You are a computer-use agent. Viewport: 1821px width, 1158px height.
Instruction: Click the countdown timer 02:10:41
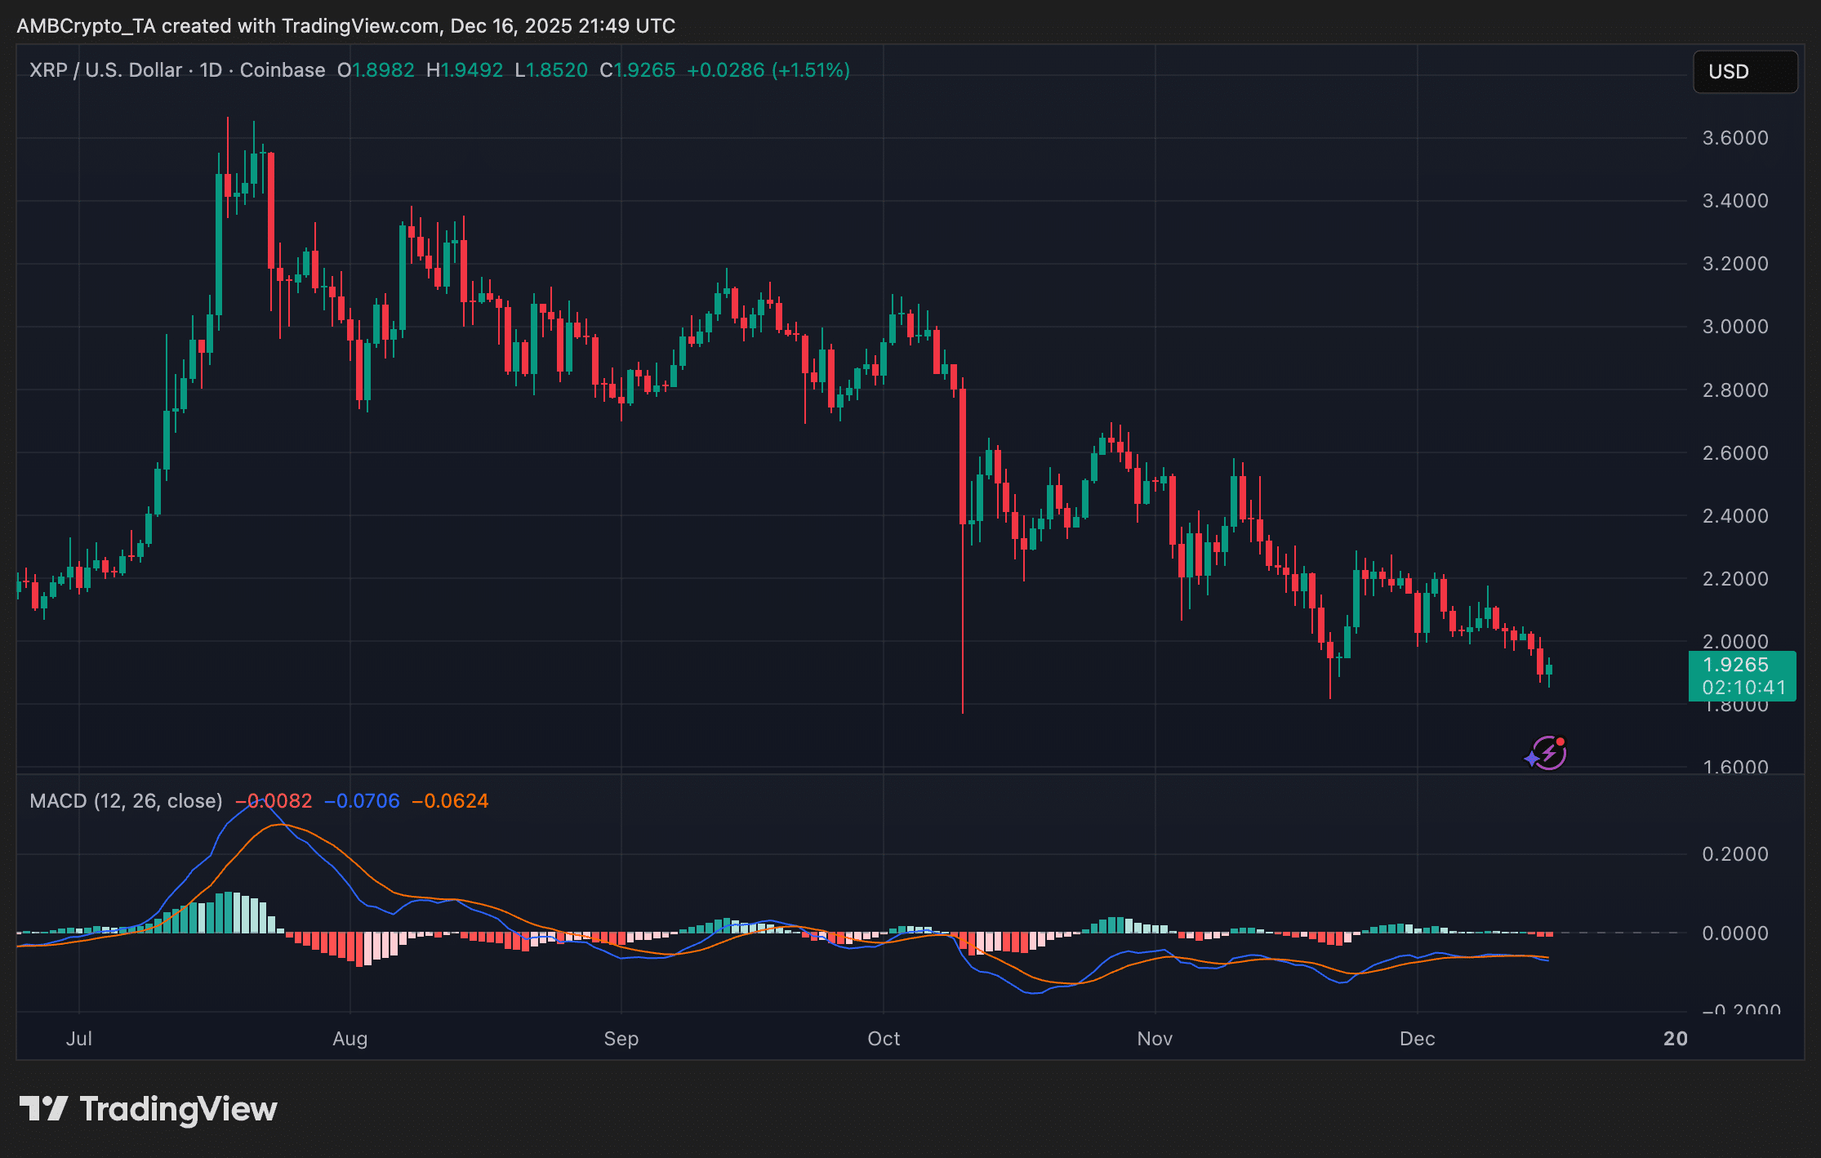tap(1744, 688)
